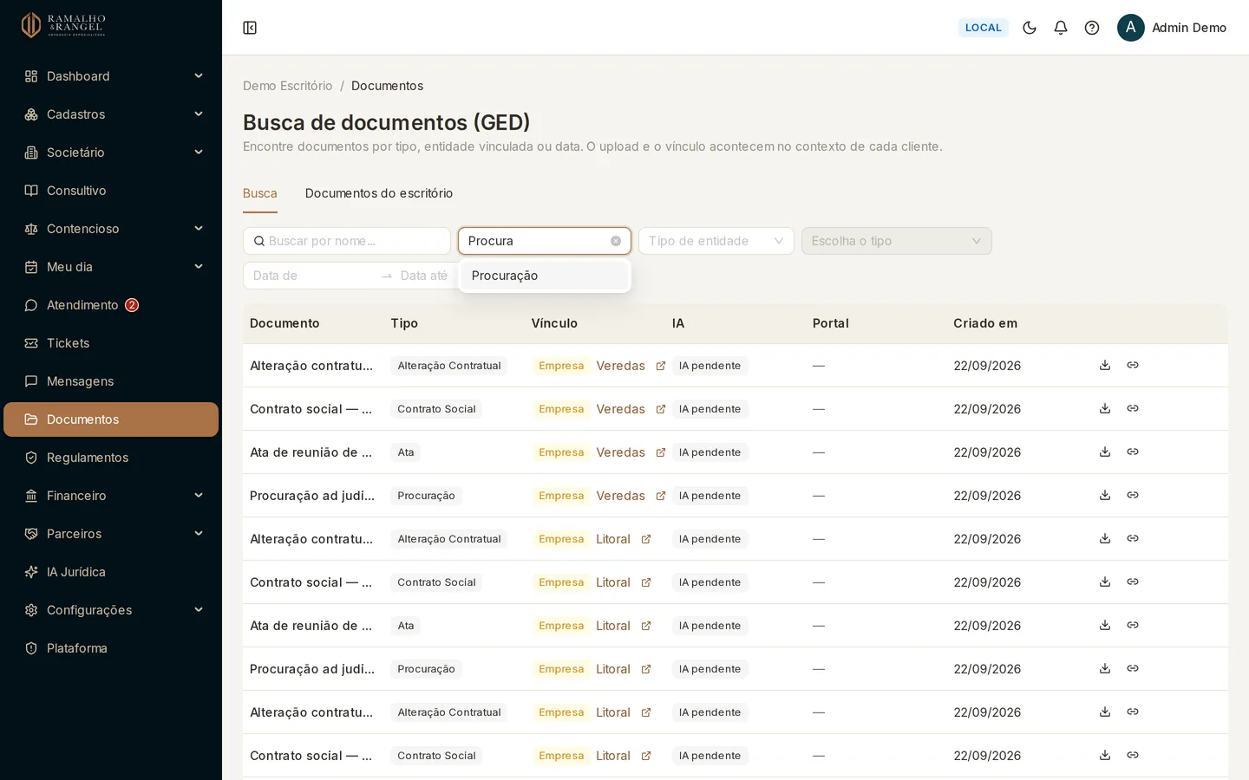Open the external link icon beside Litoral in the Ata row
The height and width of the screenshot is (780, 1249).
point(646,626)
